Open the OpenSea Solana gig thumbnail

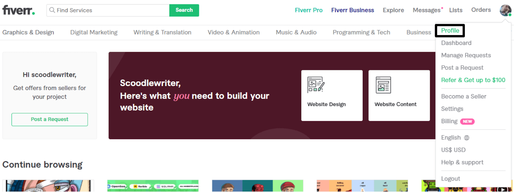pos(153,186)
